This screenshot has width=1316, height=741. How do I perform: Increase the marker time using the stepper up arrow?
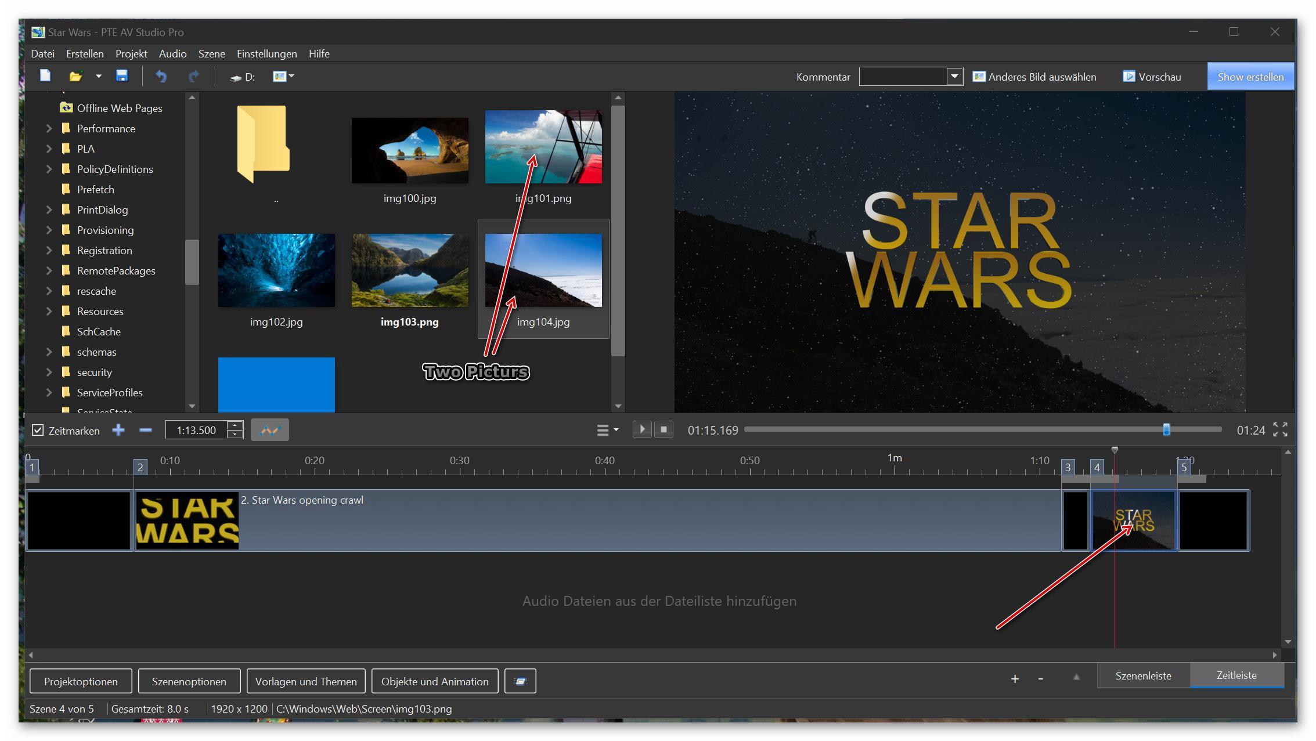tap(235, 425)
